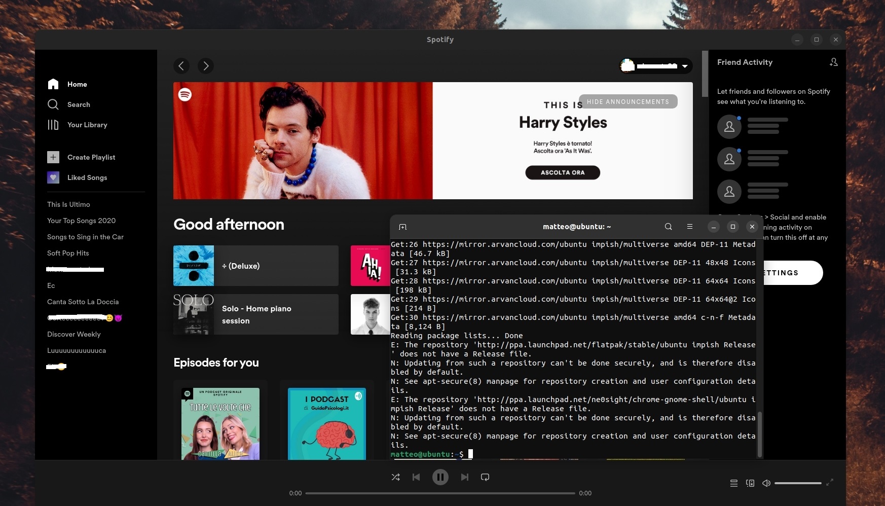Navigate back with the left arrow

[181, 66]
